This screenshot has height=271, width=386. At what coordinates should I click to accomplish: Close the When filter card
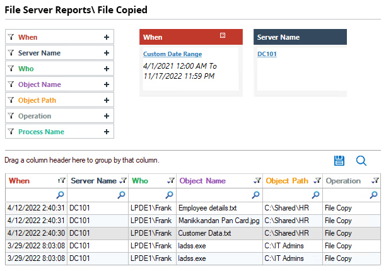pyautogui.click(x=223, y=36)
